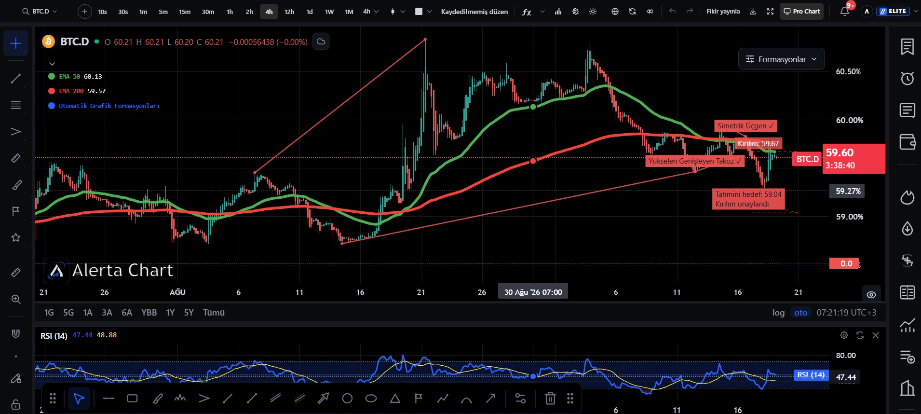The width and height of the screenshot is (921, 414).
Task: Open chart settings gear icon in the top toolbar
Action: pyautogui.click(x=575, y=12)
